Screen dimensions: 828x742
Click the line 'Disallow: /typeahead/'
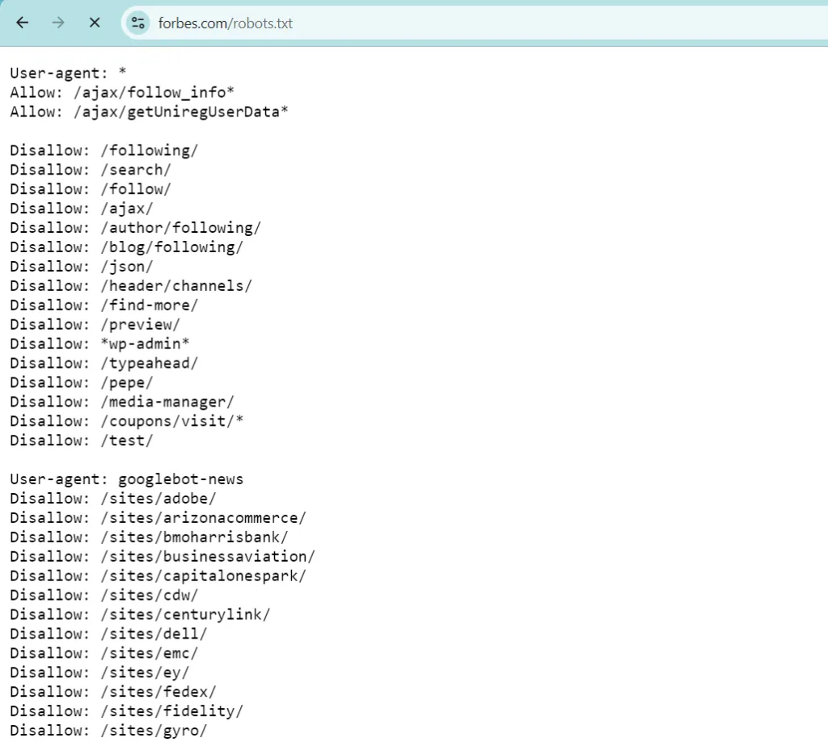[104, 363]
